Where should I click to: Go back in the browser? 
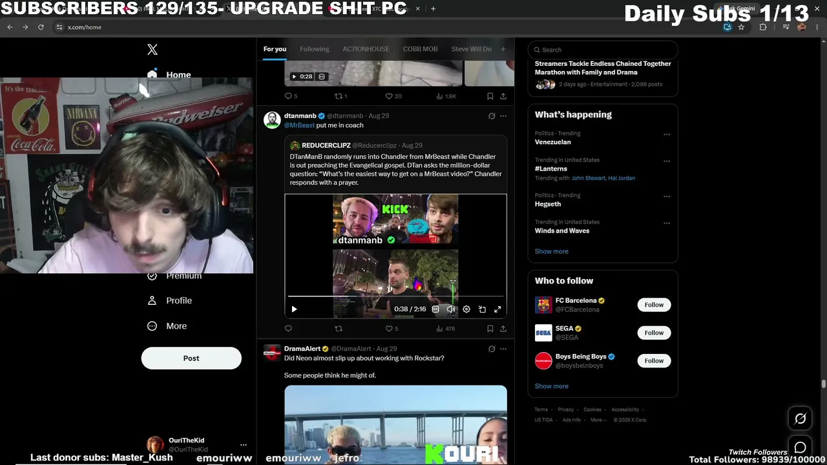[x=10, y=27]
